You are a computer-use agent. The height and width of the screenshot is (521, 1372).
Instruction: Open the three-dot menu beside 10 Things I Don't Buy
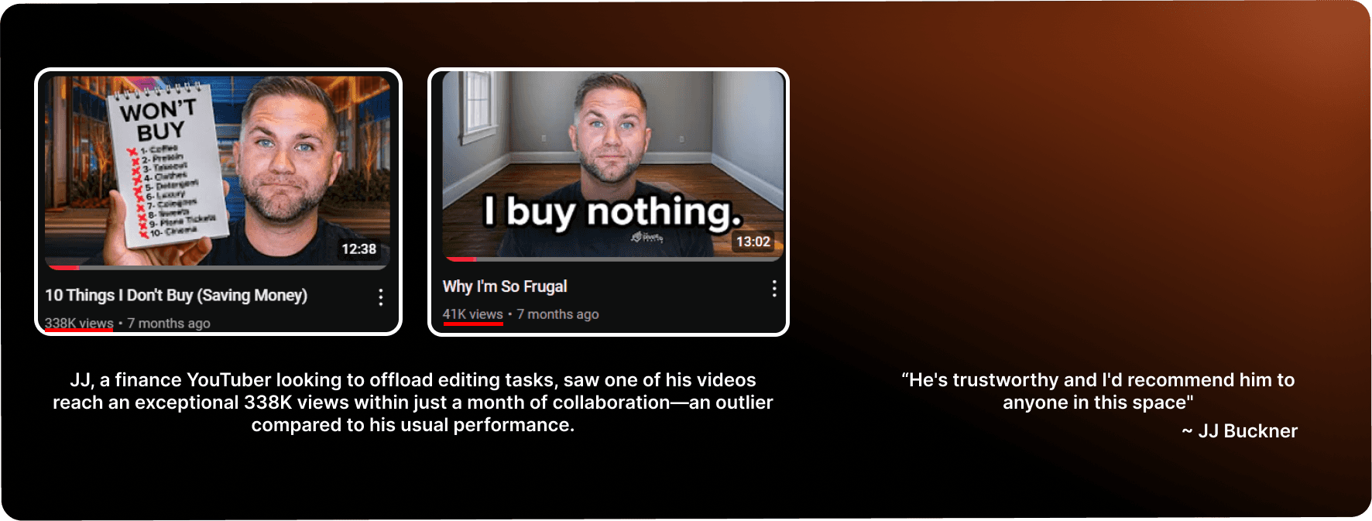pyautogui.click(x=380, y=297)
